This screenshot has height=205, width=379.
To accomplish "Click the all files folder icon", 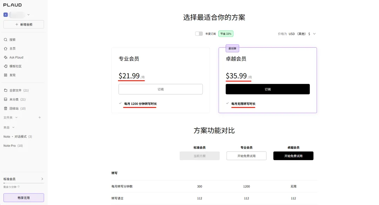I will 6,91.
